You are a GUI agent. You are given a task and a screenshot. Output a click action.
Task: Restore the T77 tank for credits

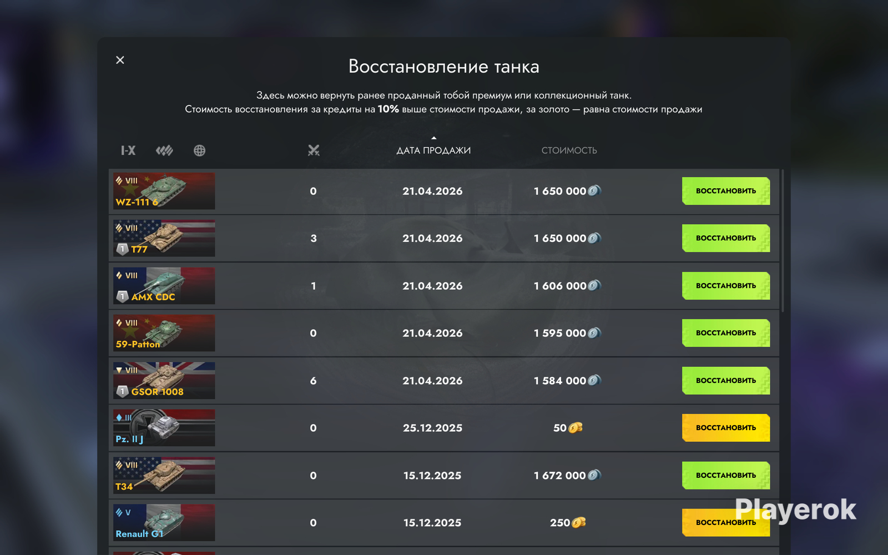pyautogui.click(x=726, y=238)
